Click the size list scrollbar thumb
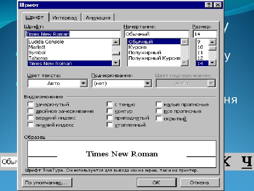Screen dimensions: 254x191 pos(212,48)
